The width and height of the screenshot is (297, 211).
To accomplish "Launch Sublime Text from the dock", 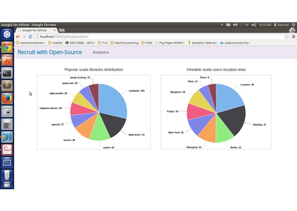I will (7, 86).
